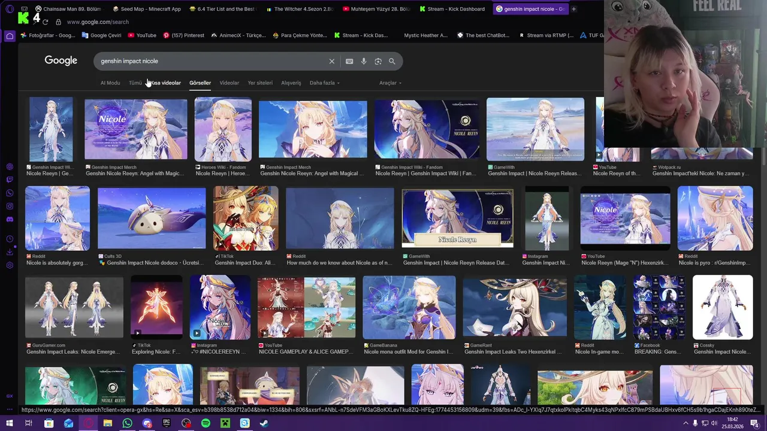
Task: Expand the Daha fazla dropdown
Action: click(324, 83)
